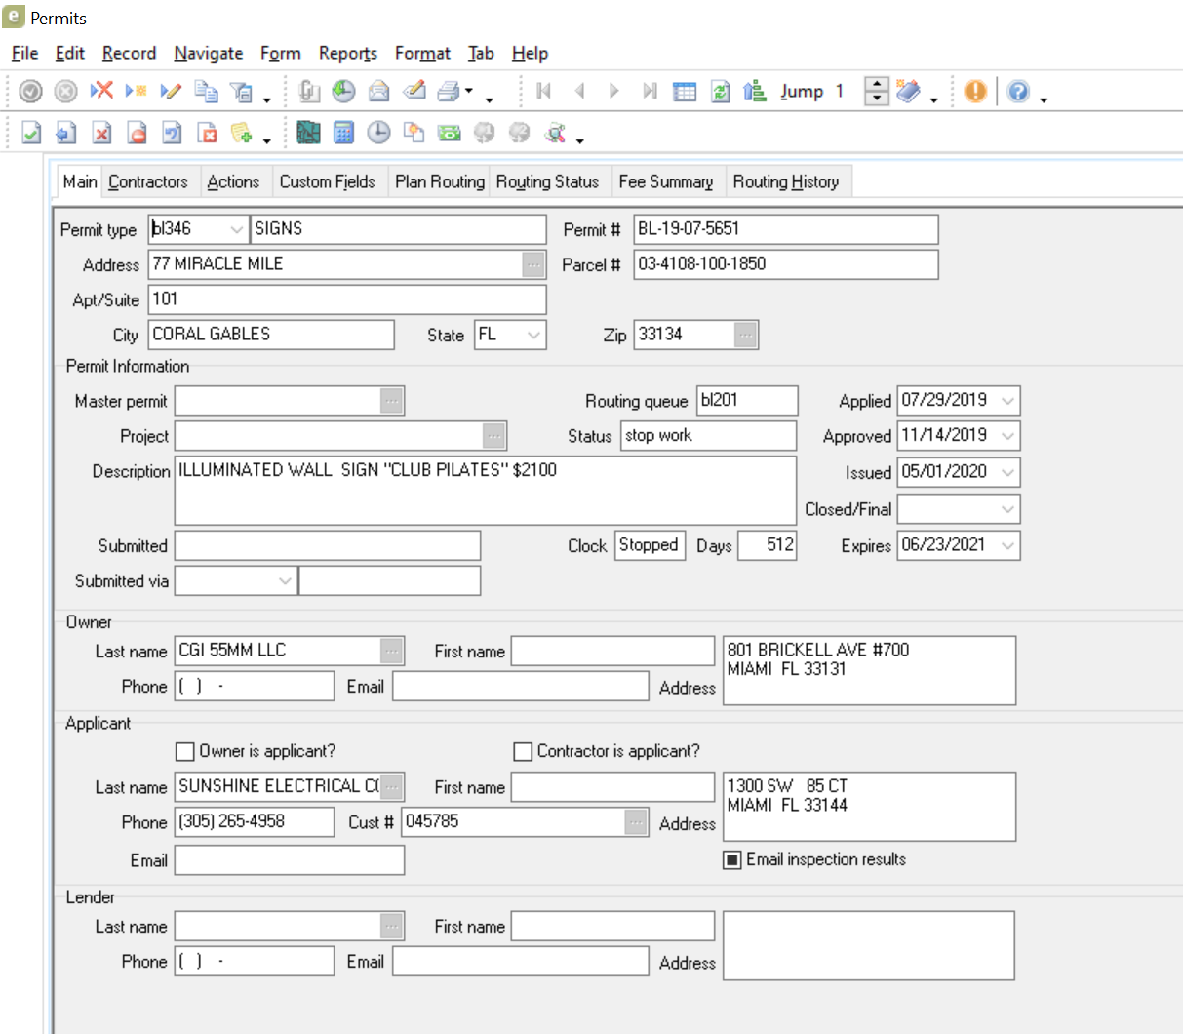Expand the Permit type dropdown
This screenshot has width=1183, height=1034.
pos(236,229)
